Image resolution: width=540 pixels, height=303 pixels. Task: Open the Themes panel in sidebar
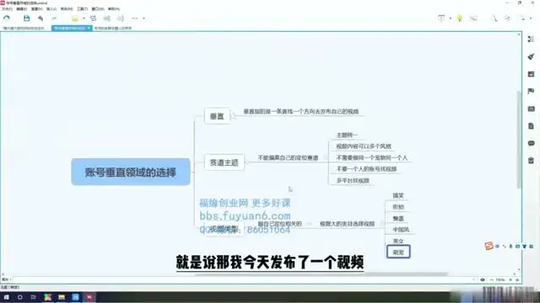[531, 109]
